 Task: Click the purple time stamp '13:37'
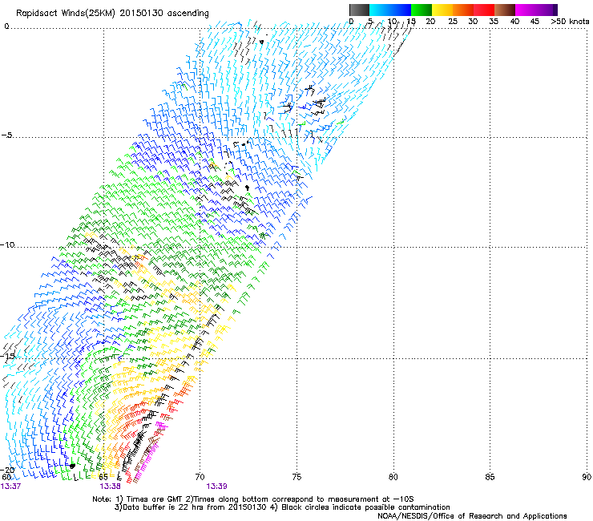point(10,487)
